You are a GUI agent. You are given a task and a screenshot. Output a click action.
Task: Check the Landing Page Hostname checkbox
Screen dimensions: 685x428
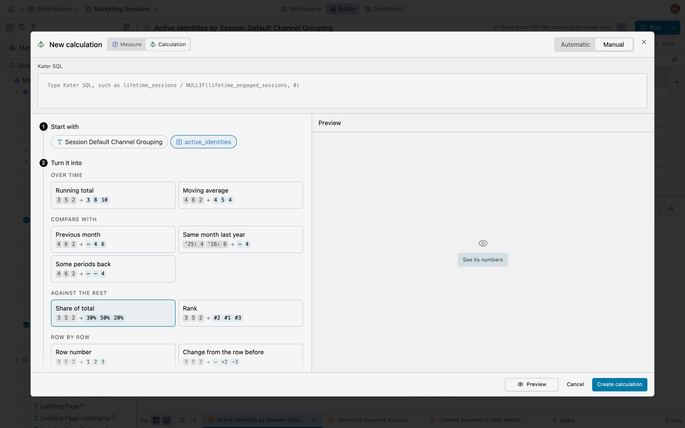[x=26, y=418]
